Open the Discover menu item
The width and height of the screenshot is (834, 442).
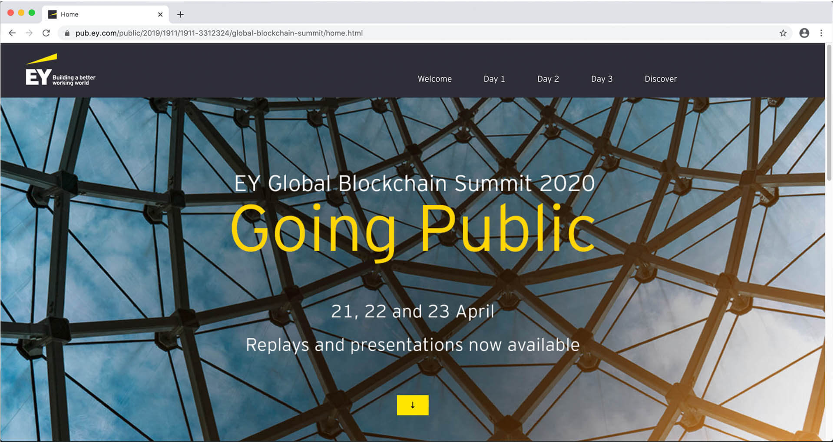(661, 79)
